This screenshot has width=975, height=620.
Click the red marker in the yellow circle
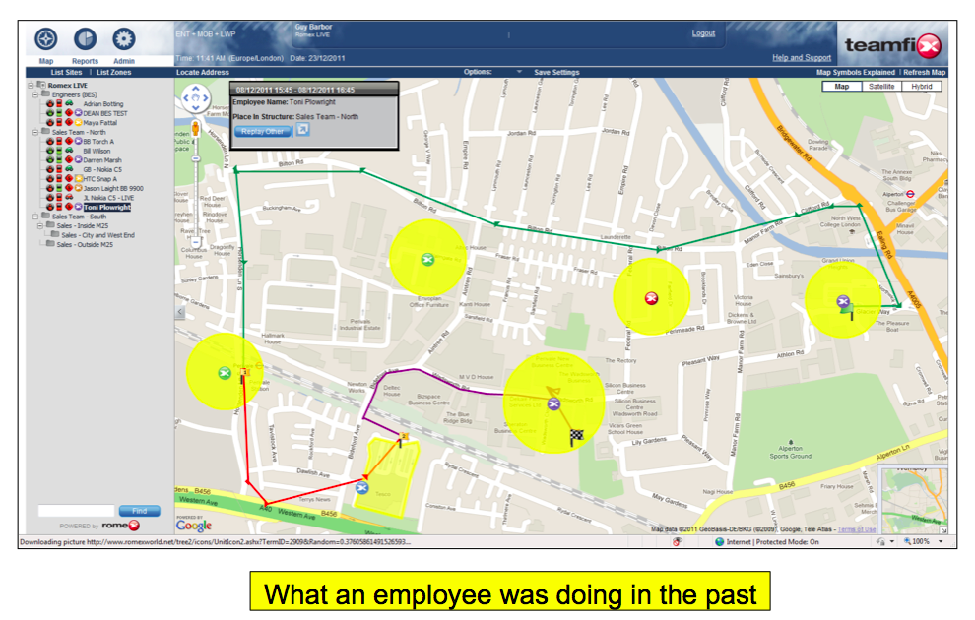point(651,298)
